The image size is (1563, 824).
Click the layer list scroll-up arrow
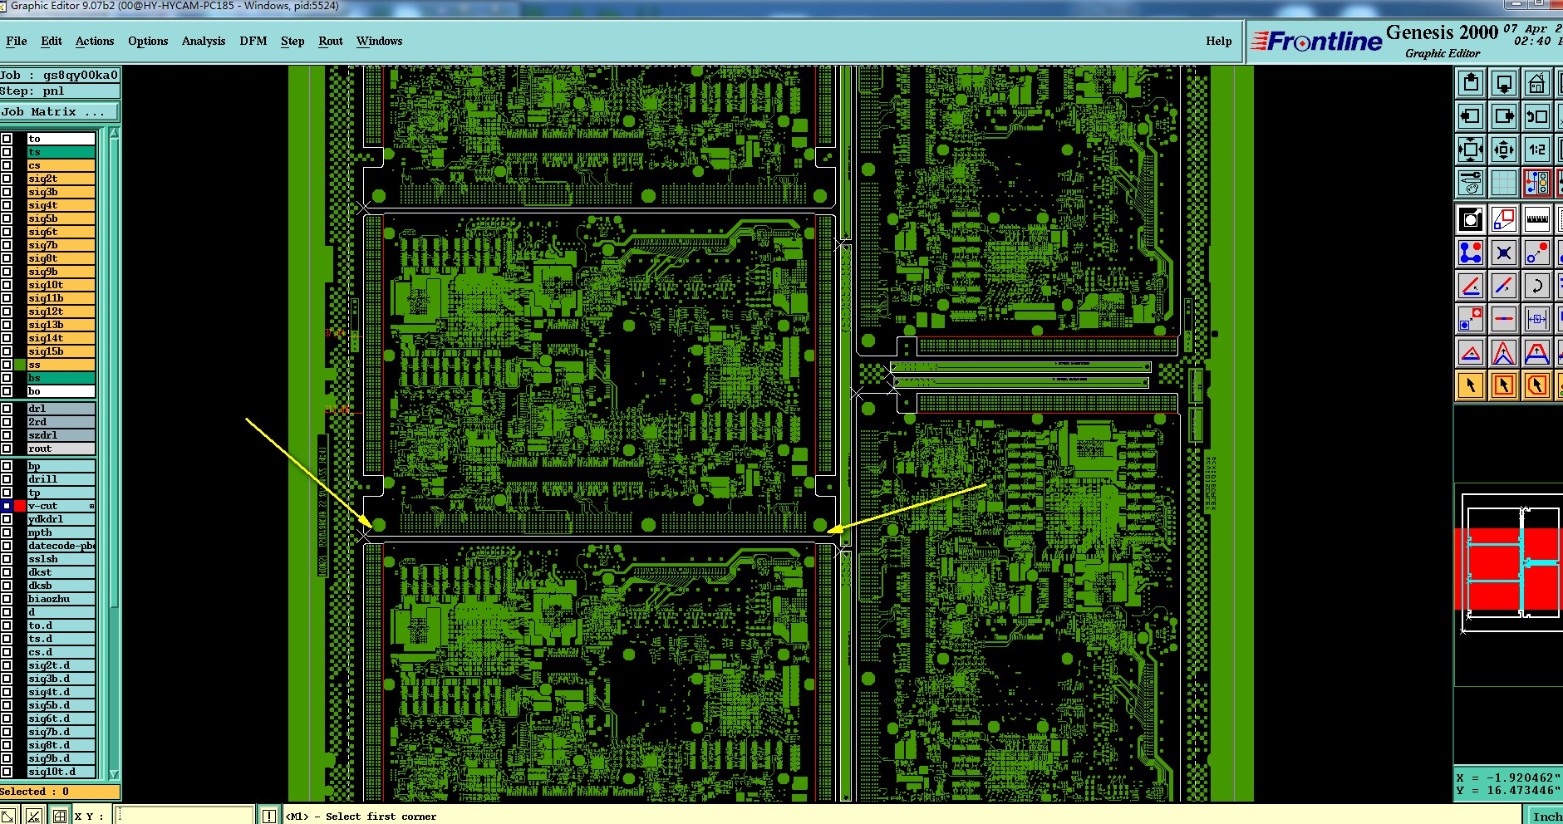[114, 134]
